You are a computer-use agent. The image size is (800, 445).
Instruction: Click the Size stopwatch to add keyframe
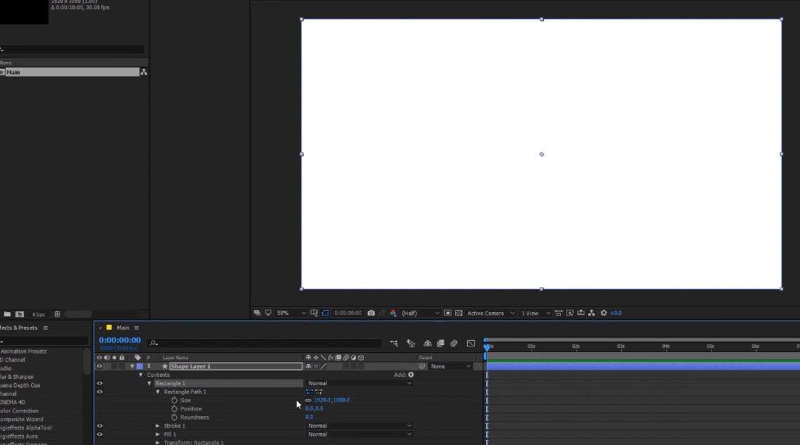tap(174, 400)
